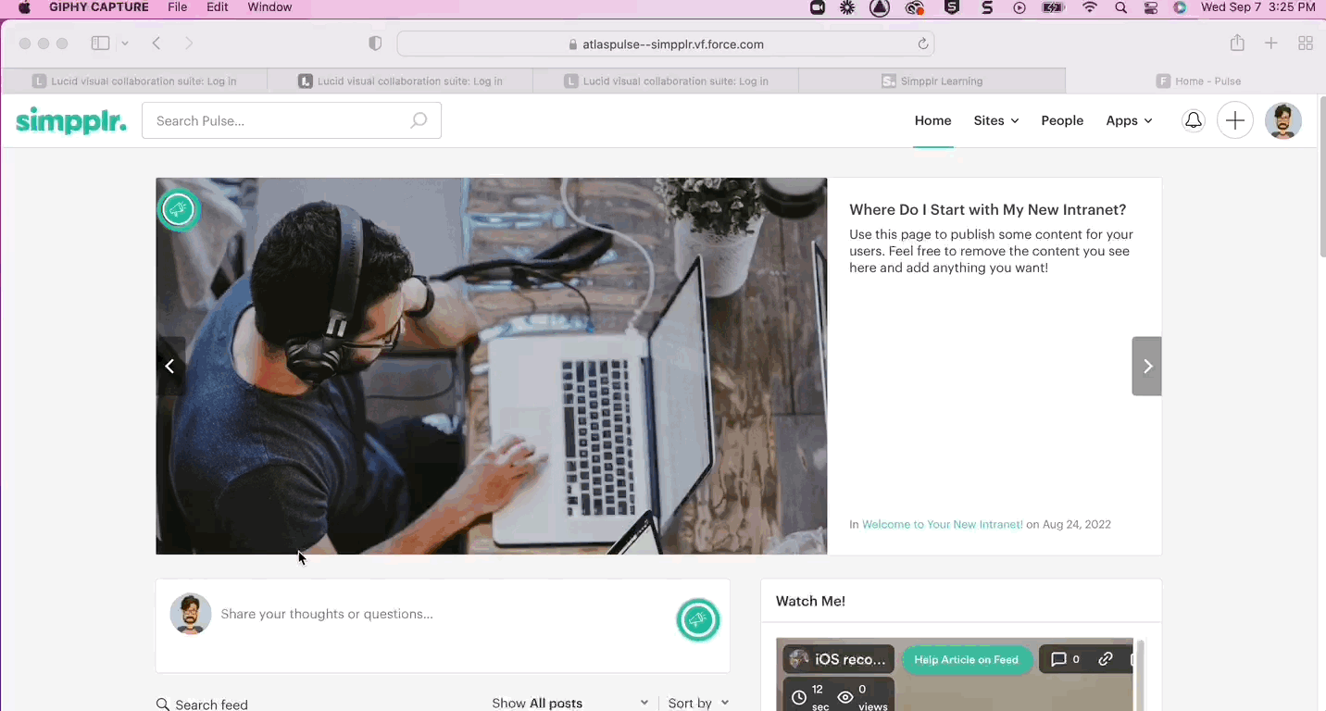Image resolution: width=1326 pixels, height=711 pixels.
Task: Switch to the Simpplr Learning browser tab
Action: [x=932, y=81]
